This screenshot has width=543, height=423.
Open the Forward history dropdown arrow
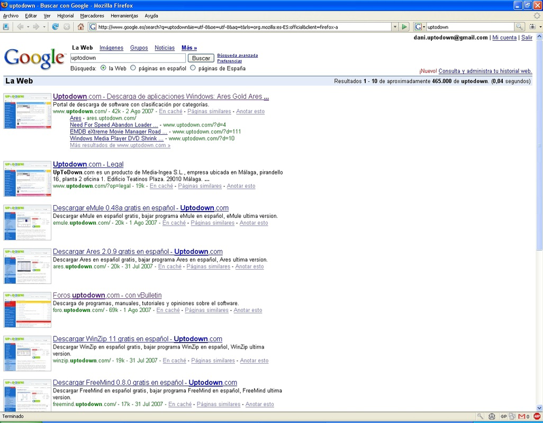coord(44,26)
